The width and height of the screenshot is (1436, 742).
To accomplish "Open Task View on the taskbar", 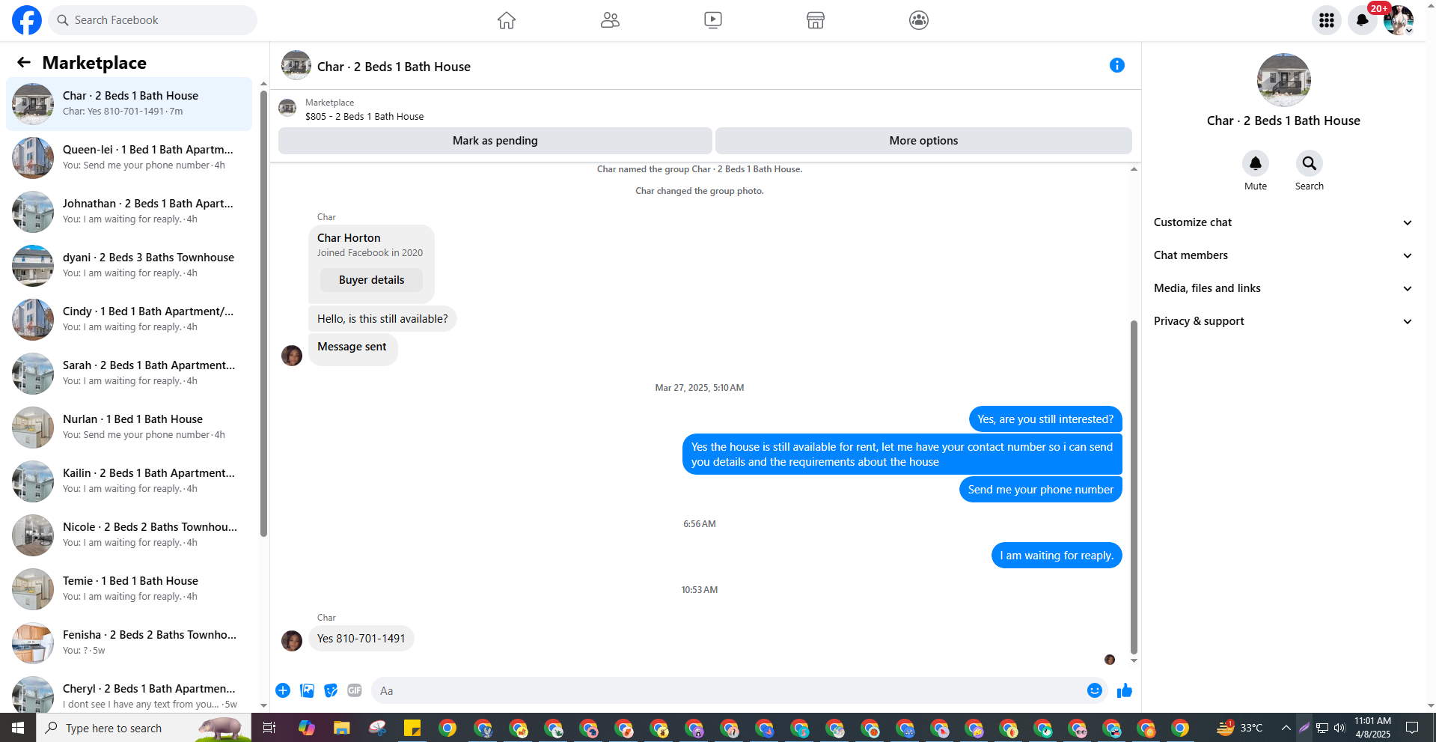I will coord(269,728).
